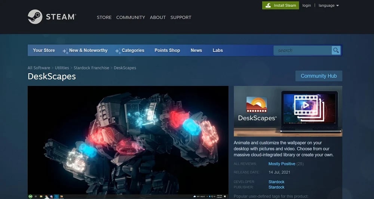The image size is (374, 199).
Task: Open the Community Hub
Action: [x=319, y=76]
